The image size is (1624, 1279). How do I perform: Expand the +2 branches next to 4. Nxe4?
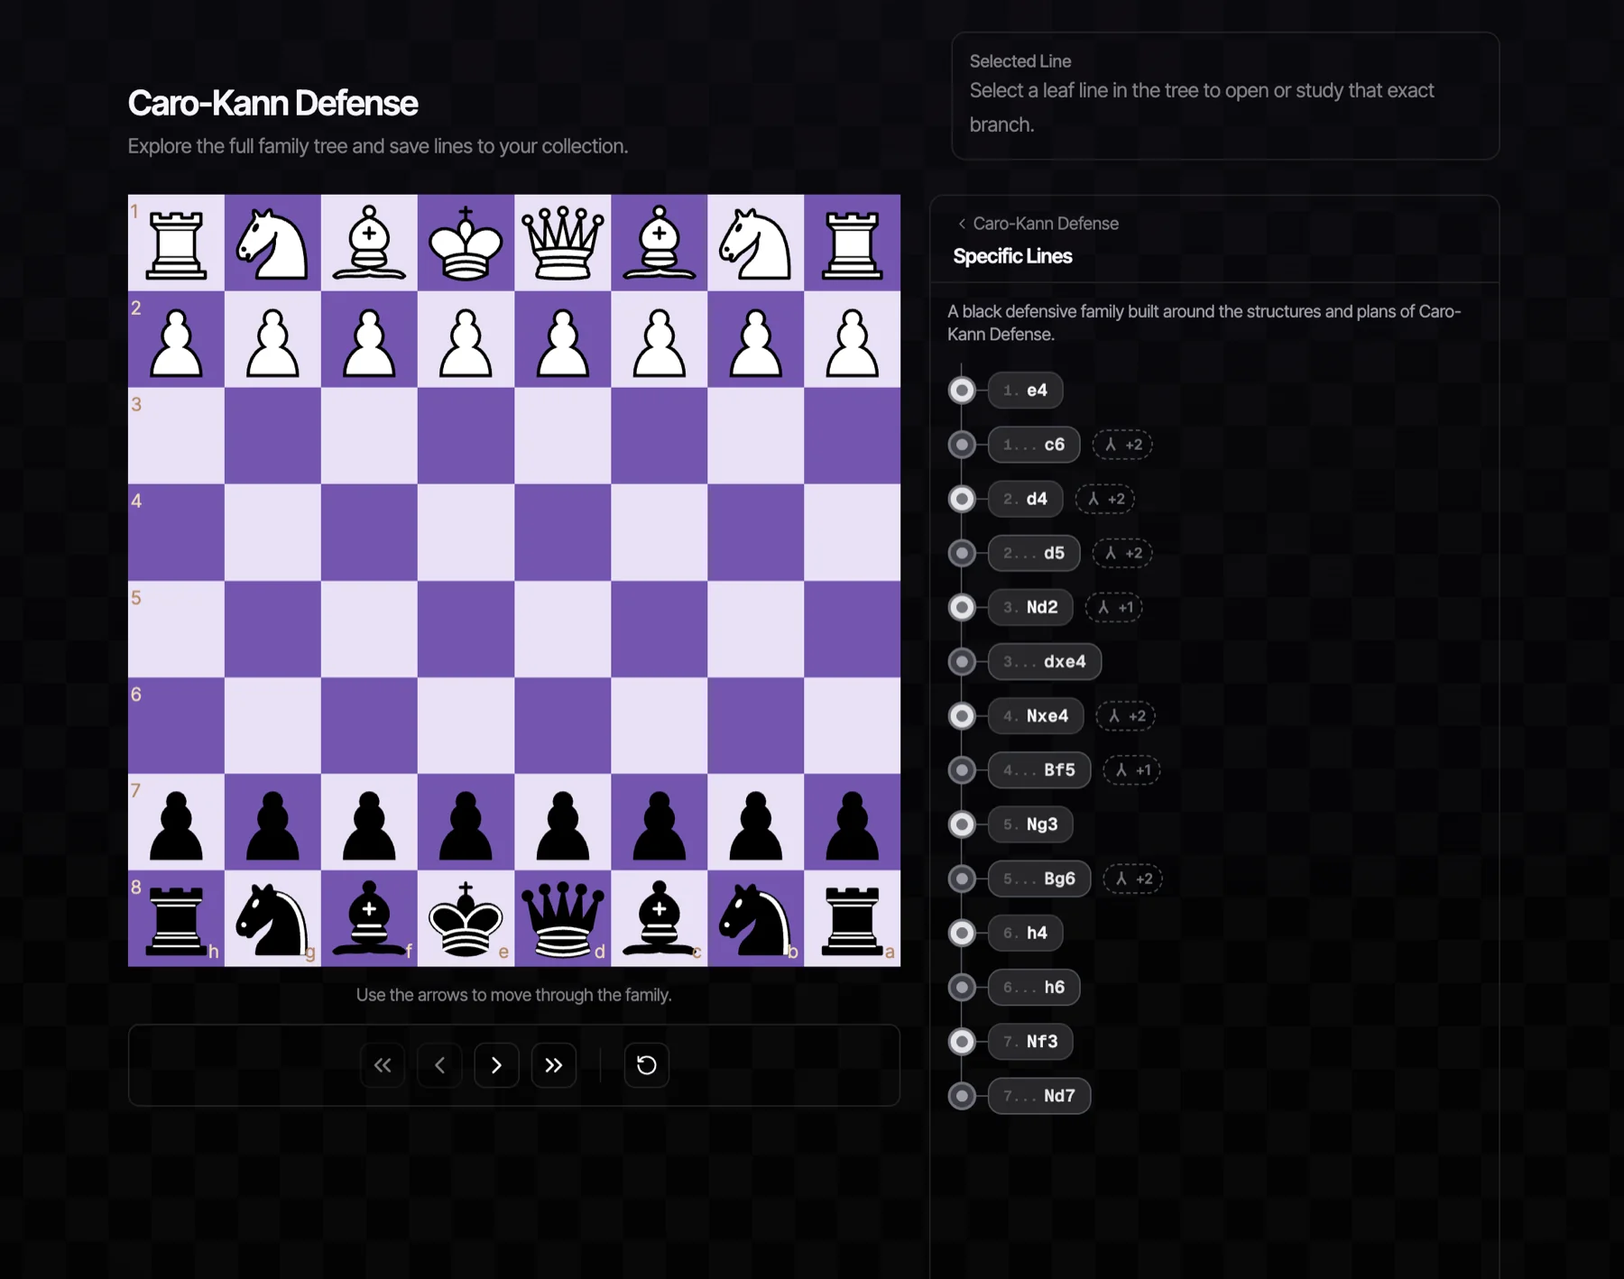(x=1126, y=715)
